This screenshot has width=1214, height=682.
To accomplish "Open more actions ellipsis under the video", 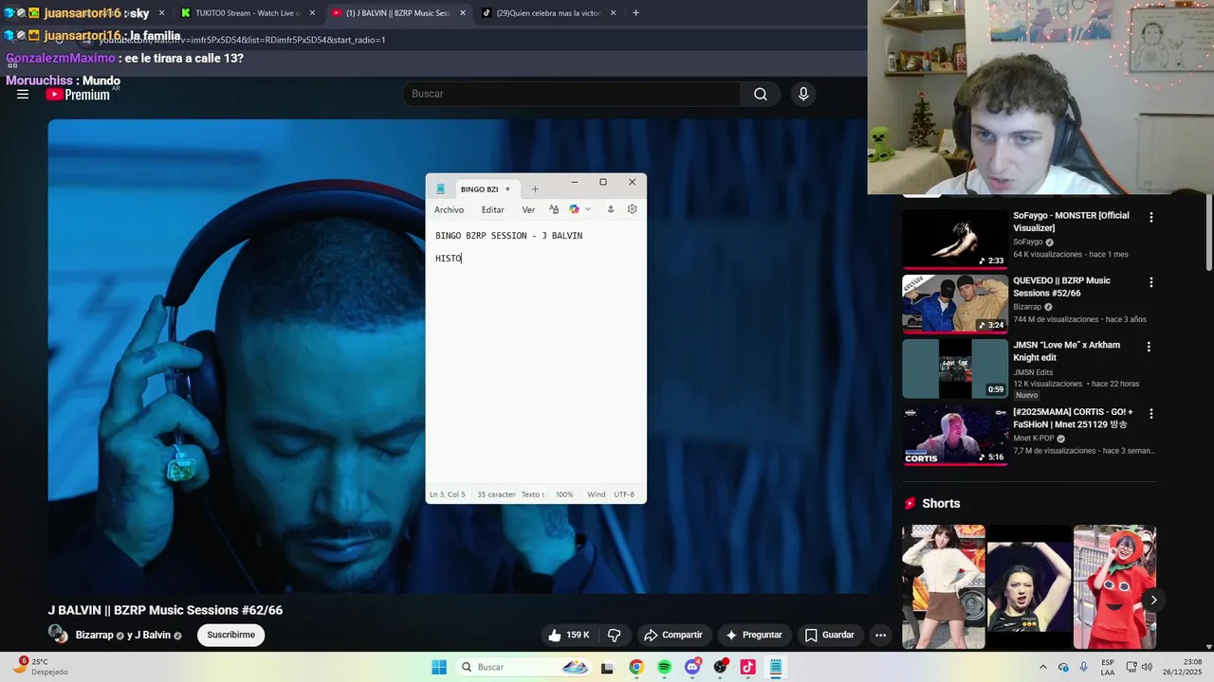I will (x=880, y=635).
